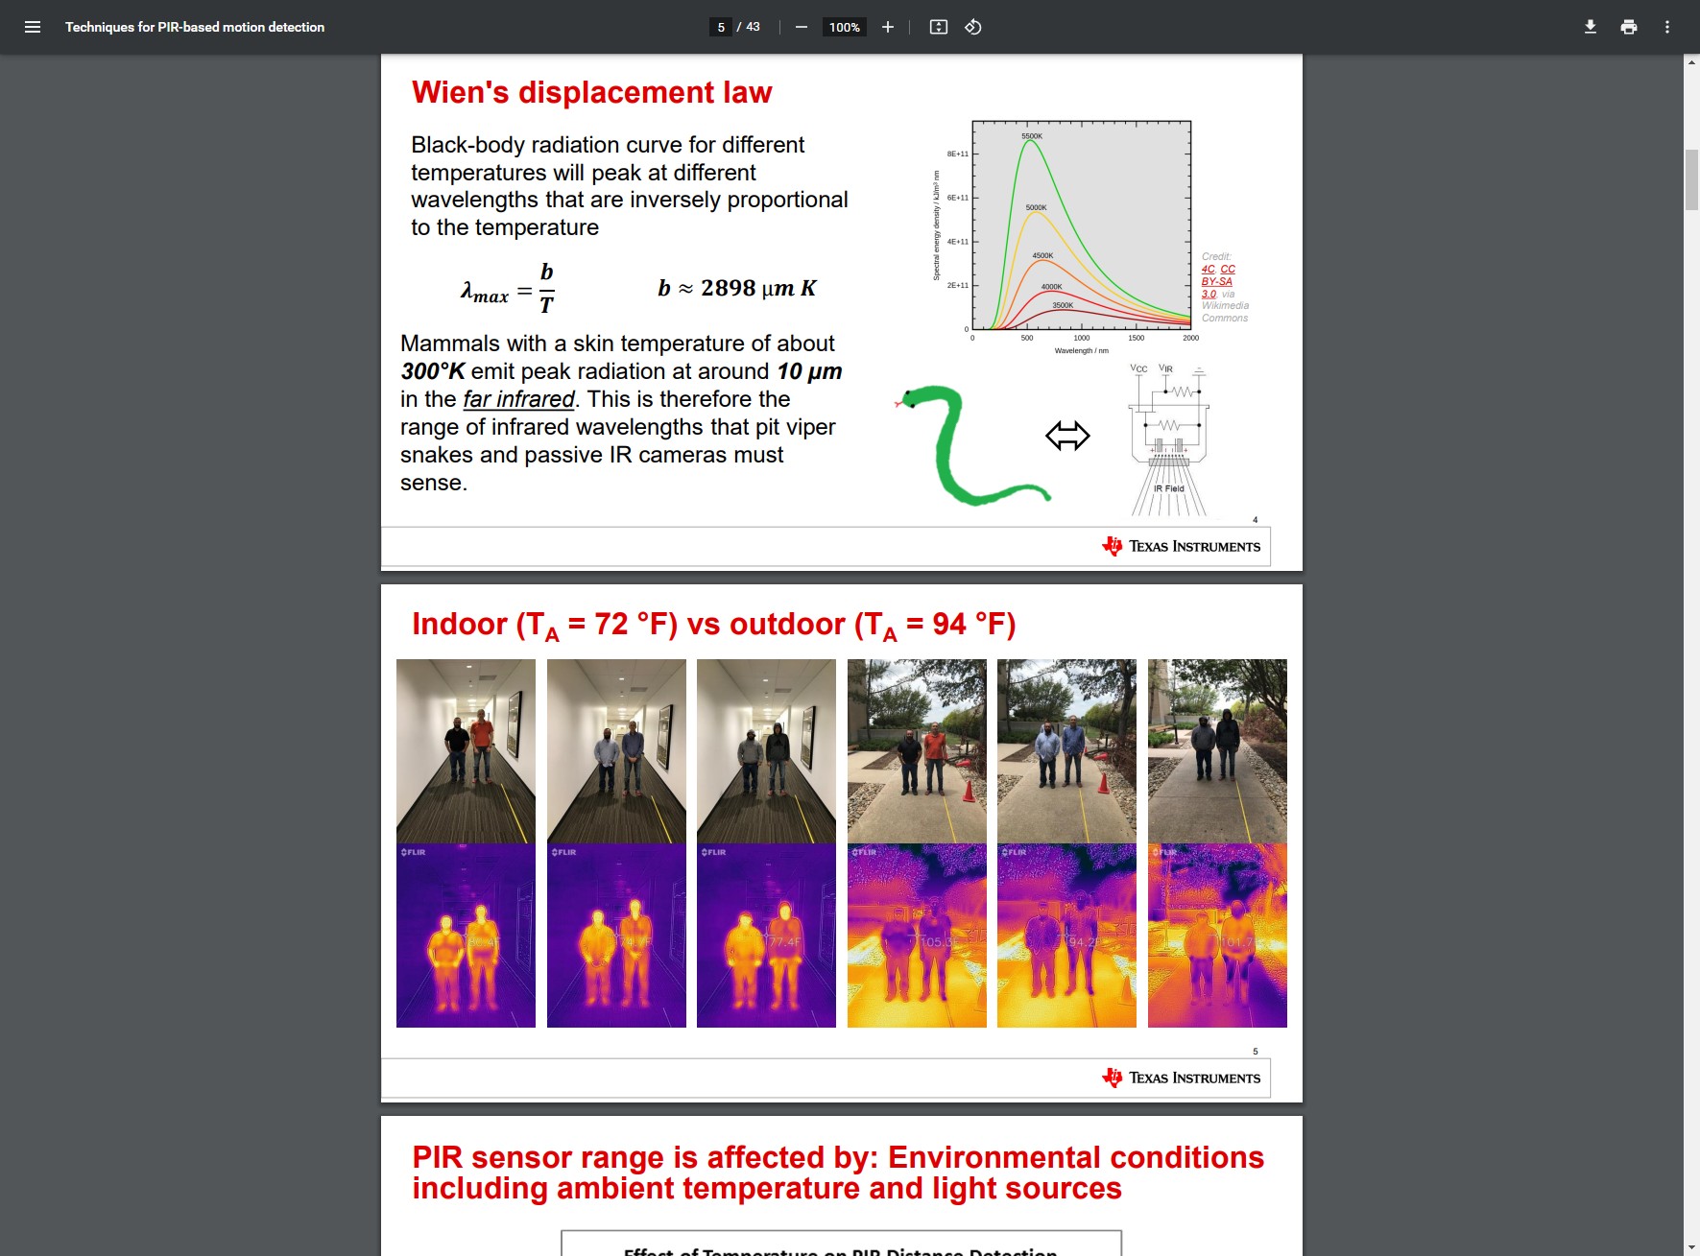This screenshot has width=1700, height=1256.
Task: Open the sidebar hamburger menu
Action: (x=33, y=27)
